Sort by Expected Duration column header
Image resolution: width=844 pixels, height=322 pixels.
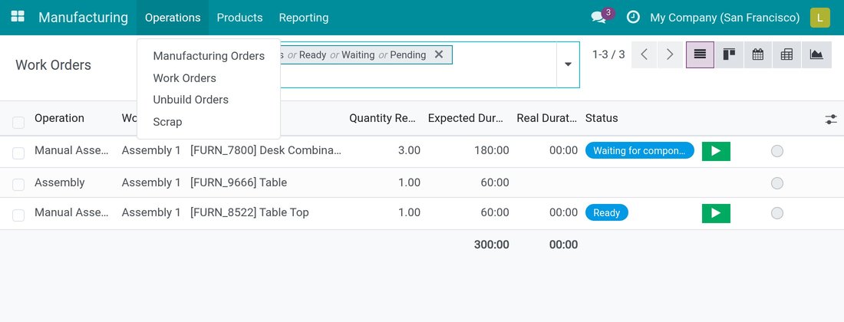click(466, 118)
